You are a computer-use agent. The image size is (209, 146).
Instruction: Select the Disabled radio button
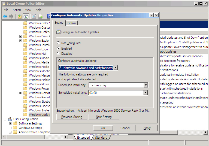click(x=58, y=54)
